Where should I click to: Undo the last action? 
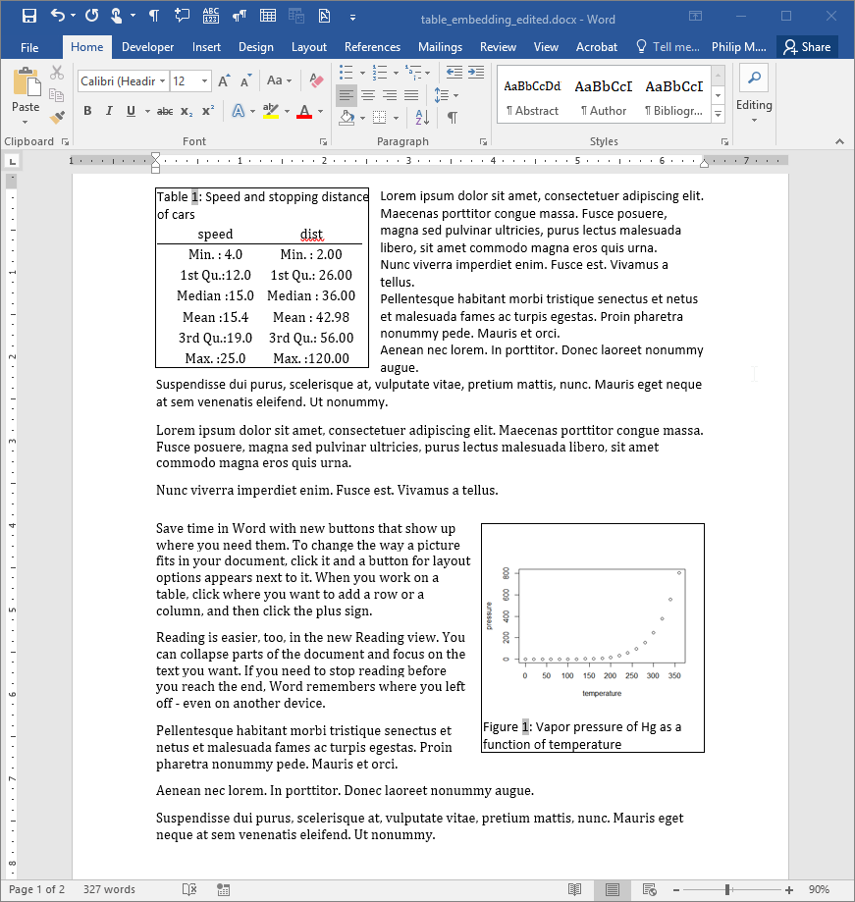pyautogui.click(x=58, y=16)
